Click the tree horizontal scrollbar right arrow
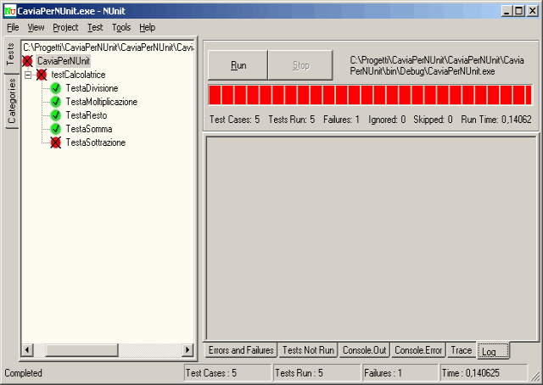This screenshot has height=385, width=543. (x=188, y=349)
